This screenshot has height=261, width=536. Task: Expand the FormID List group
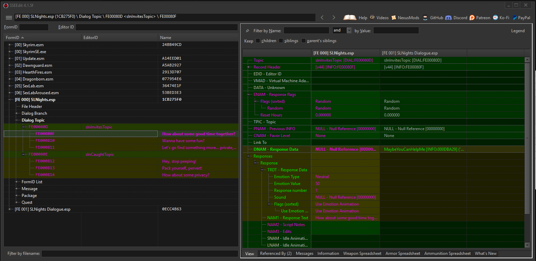[x=17, y=182]
